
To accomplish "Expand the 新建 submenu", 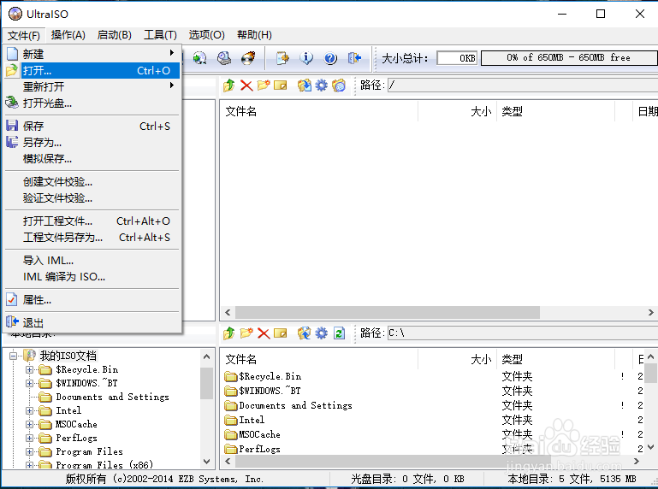I will pyautogui.click(x=92, y=54).
